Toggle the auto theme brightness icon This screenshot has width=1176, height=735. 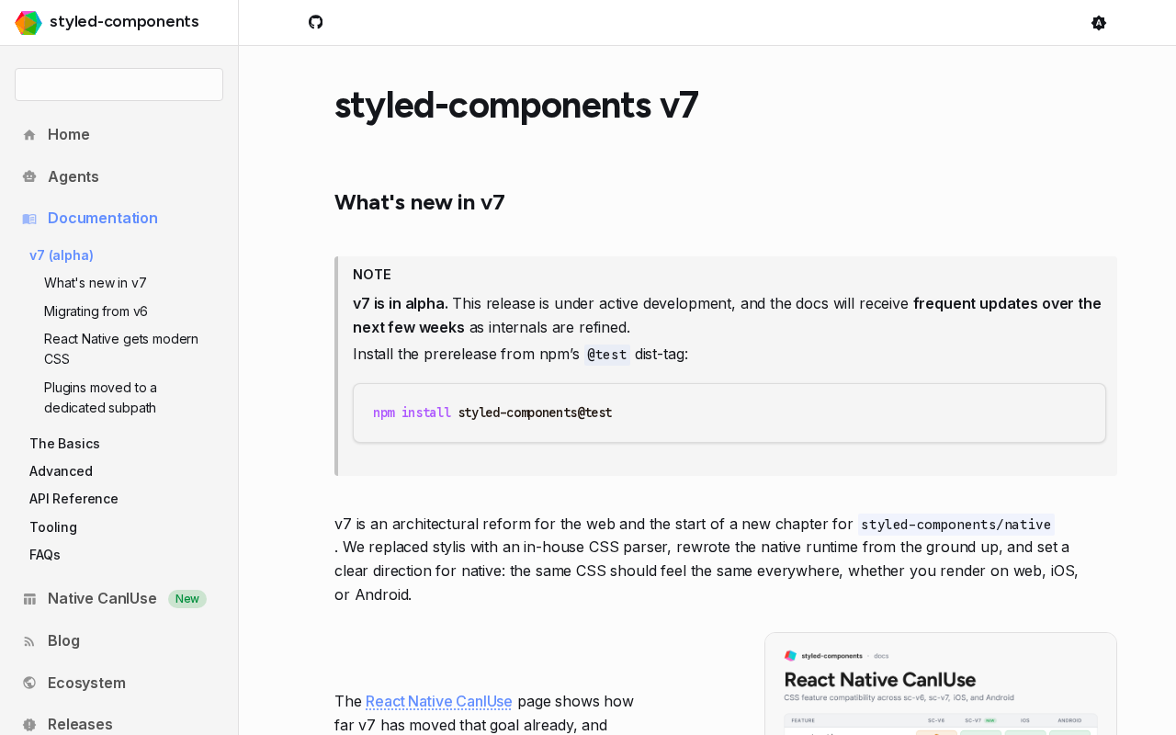(x=1099, y=23)
